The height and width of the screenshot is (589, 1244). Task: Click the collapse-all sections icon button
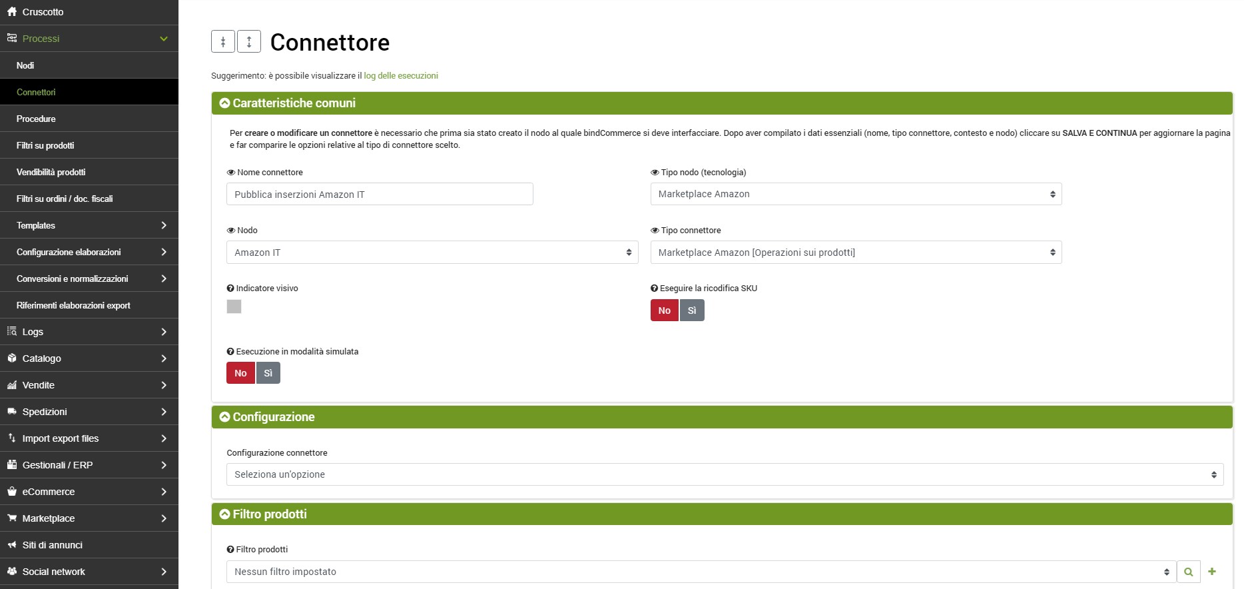(x=223, y=41)
